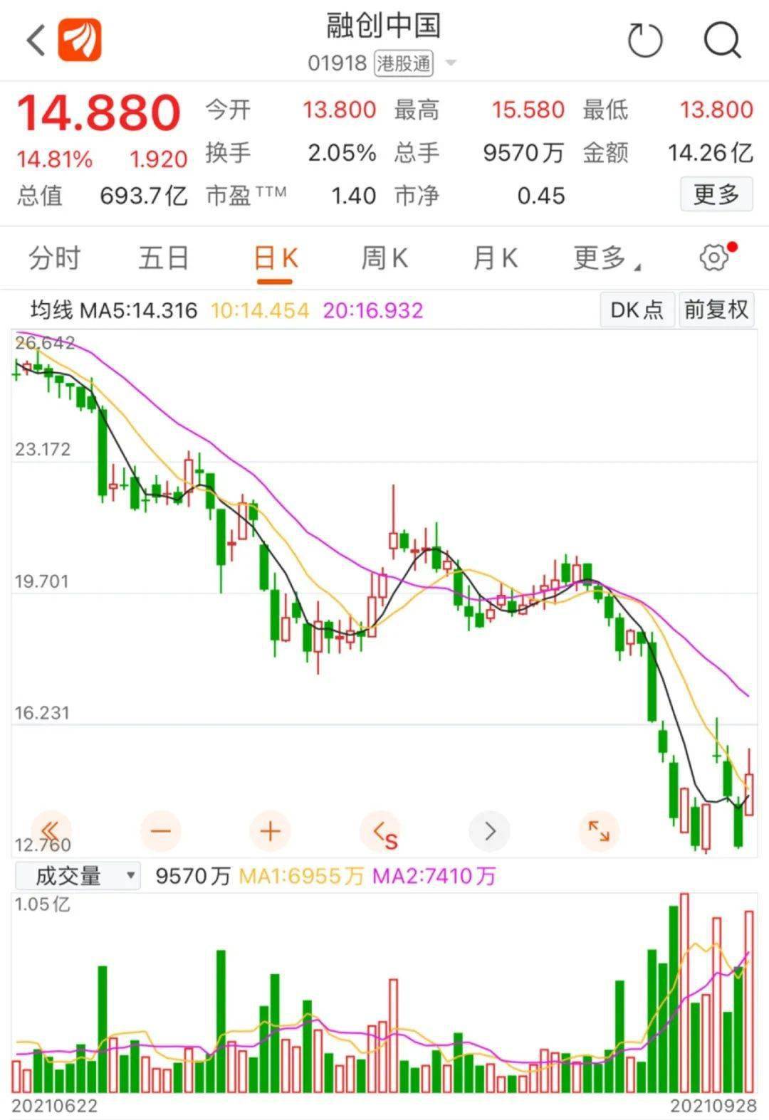Zoom out chart with minus icon
This screenshot has width=769, height=1120.
pyautogui.click(x=161, y=831)
